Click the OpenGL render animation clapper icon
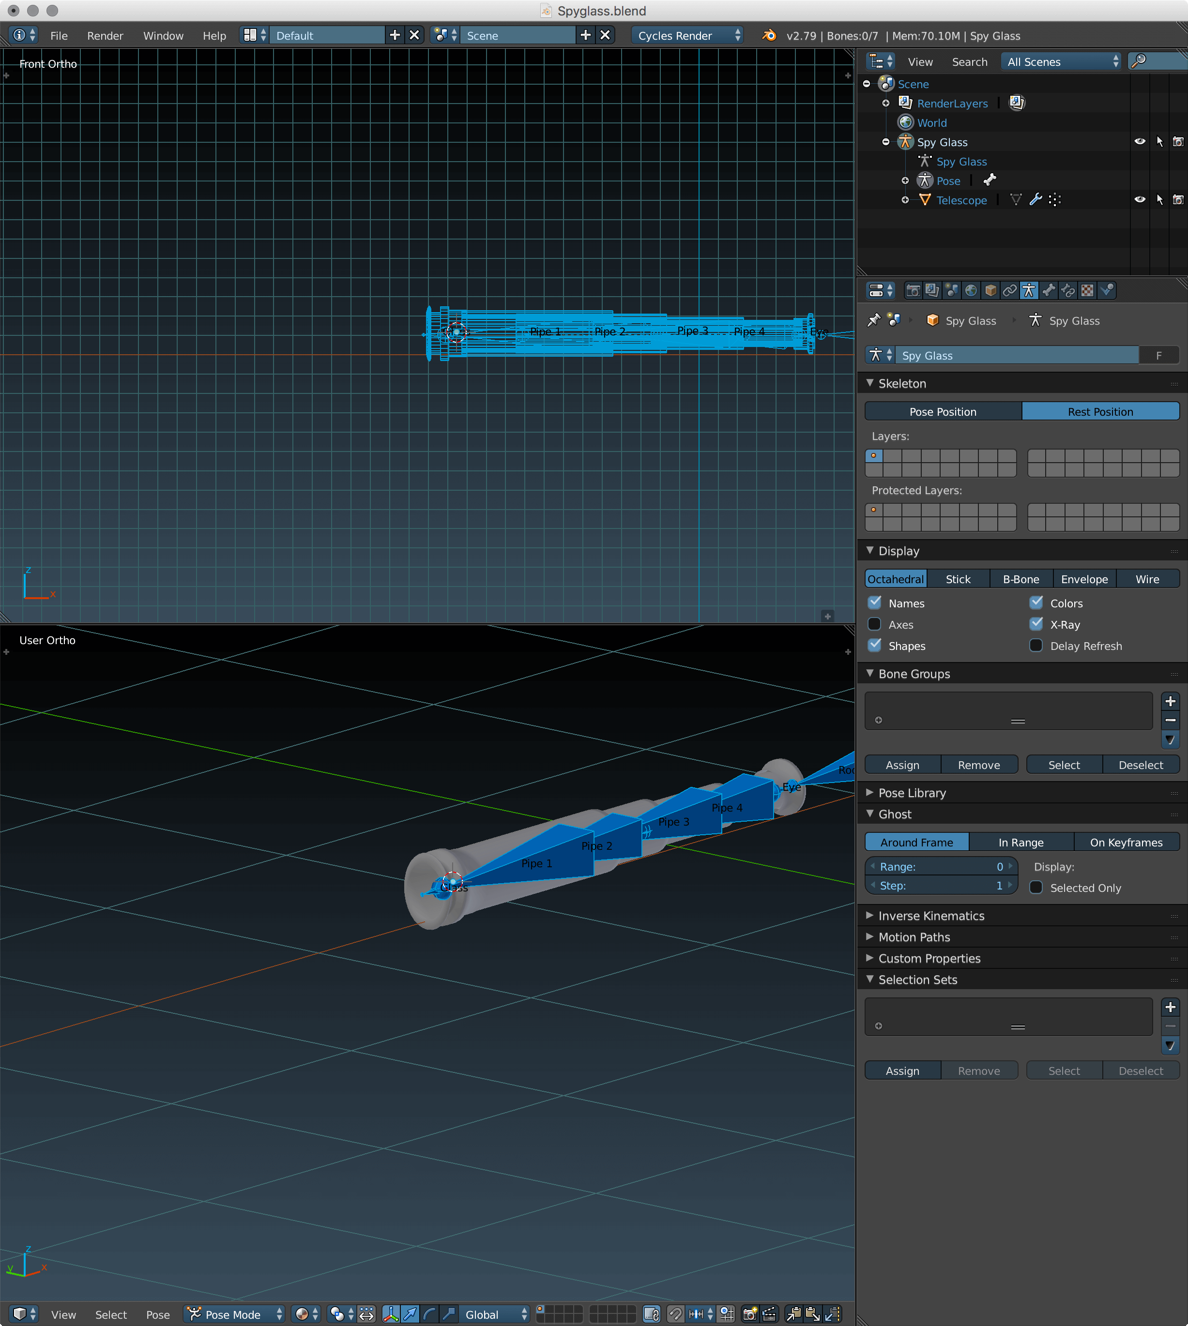The width and height of the screenshot is (1188, 1326). [770, 1313]
